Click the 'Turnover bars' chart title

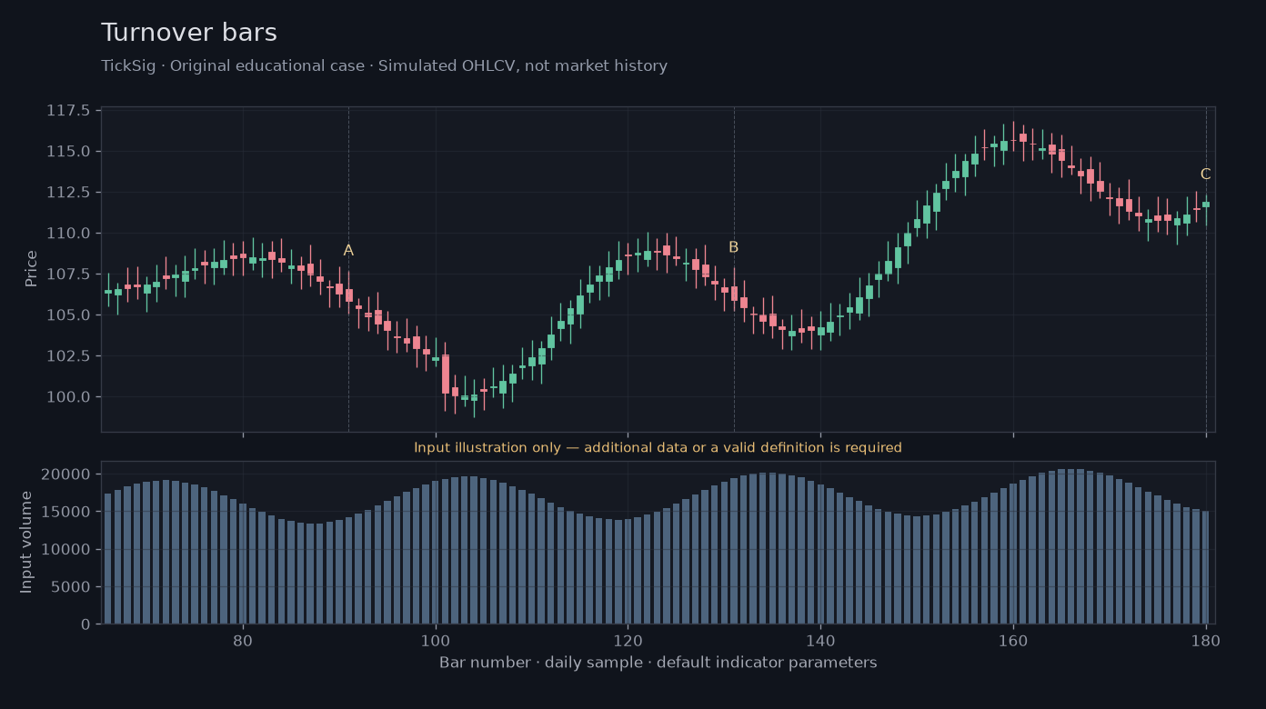tap(189, 33)
